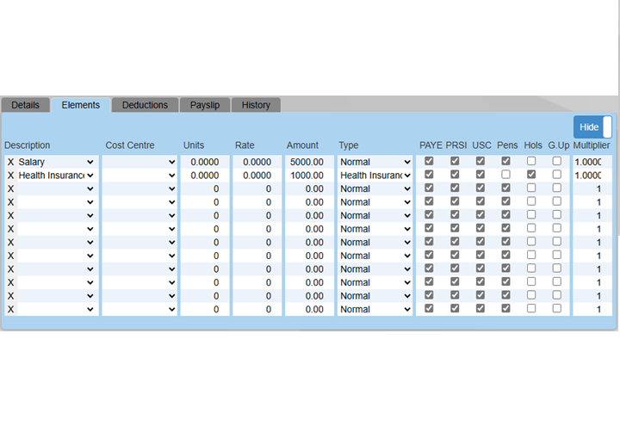Expand Cost Centre dropdown for Salary
The width and height of the screenshot is (620, 426).
click(x=139, y=162)
